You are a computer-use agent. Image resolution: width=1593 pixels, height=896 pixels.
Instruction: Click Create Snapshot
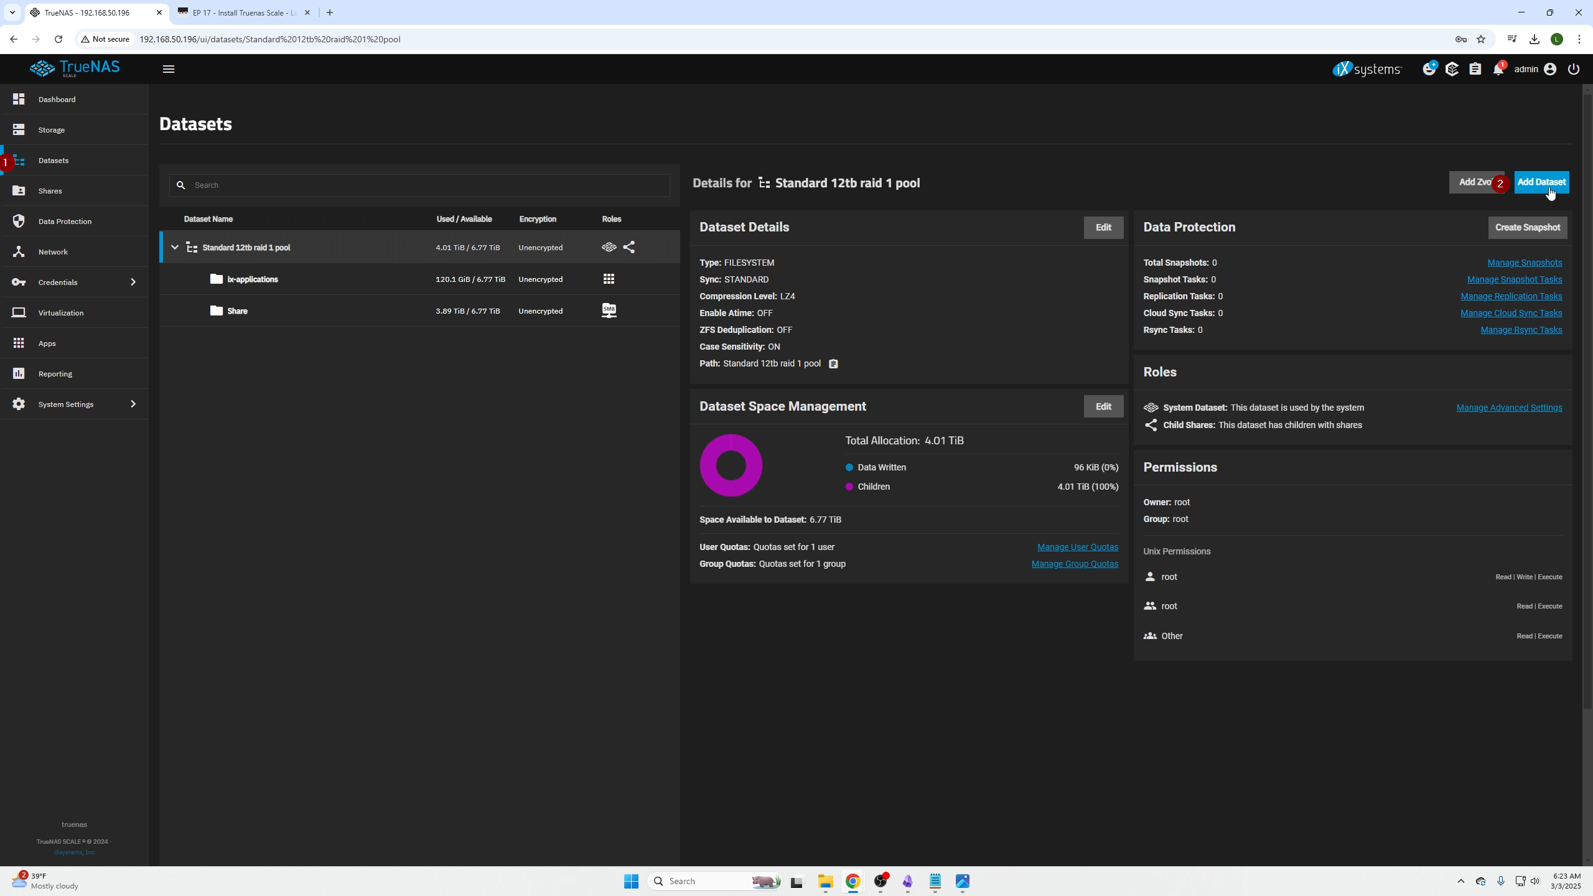pyautogui.click(x=1527, y=228)
